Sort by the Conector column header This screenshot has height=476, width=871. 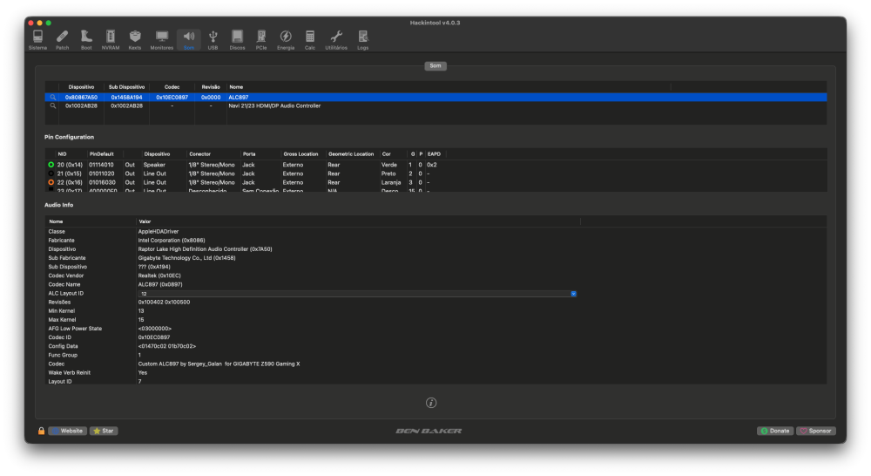(x=200, y=154)
